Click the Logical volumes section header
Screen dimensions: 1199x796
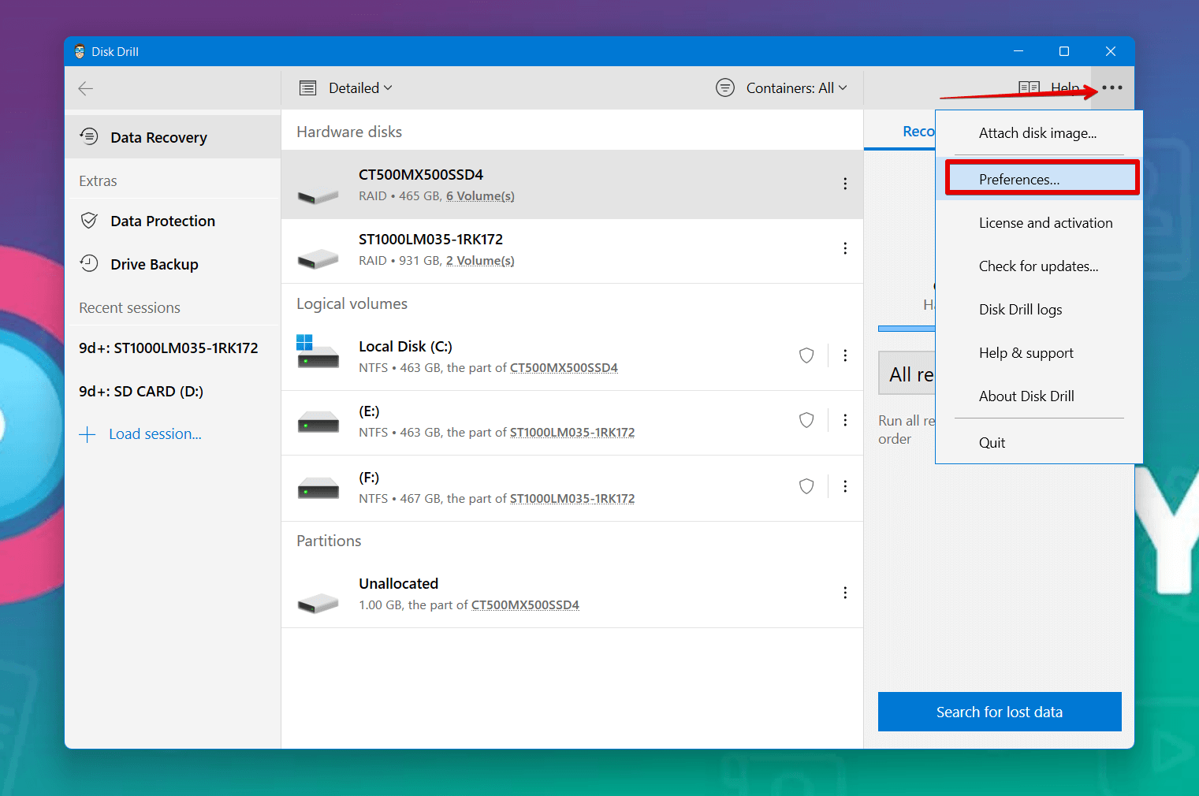pos(352,303)
